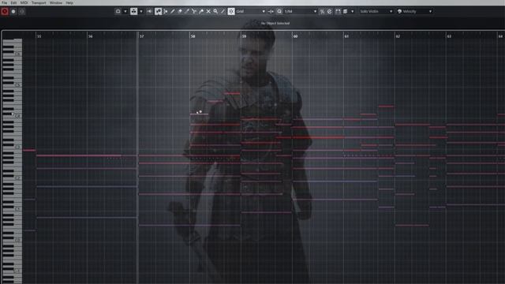This screenshot has height=284, width=505.
Task: Toggle Snap on/off
Action: pos(231,11)
